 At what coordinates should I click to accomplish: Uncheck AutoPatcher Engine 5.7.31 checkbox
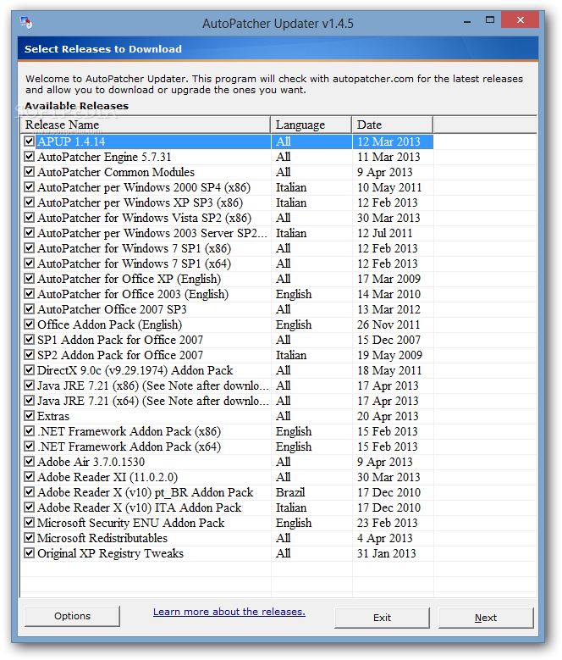[29, 157]
